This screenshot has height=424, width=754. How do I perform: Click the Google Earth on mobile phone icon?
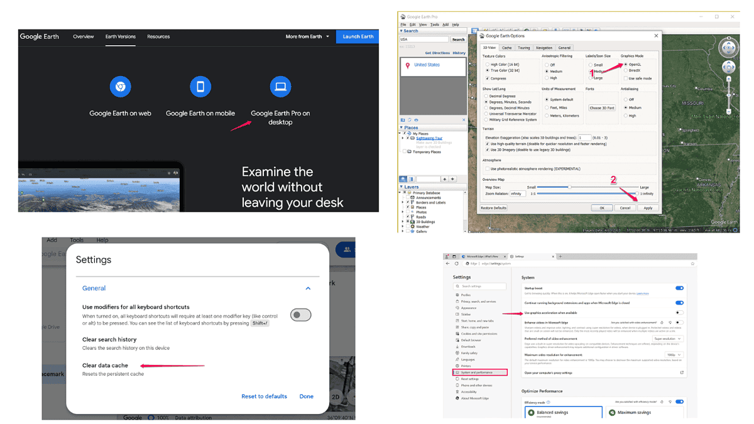click(200, 86)
